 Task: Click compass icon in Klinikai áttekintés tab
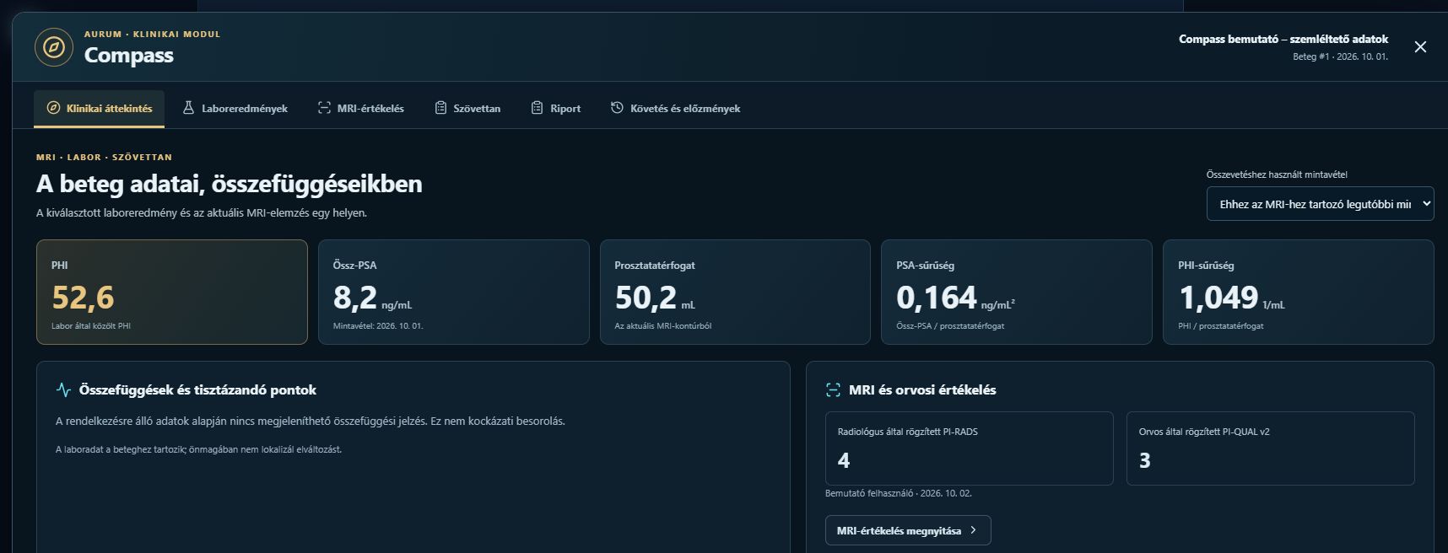click(53, 108)
